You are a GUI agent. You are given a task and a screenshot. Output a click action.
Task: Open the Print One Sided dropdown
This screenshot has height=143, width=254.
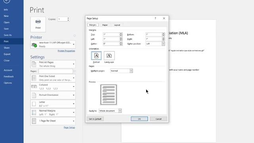coord(53,78)
